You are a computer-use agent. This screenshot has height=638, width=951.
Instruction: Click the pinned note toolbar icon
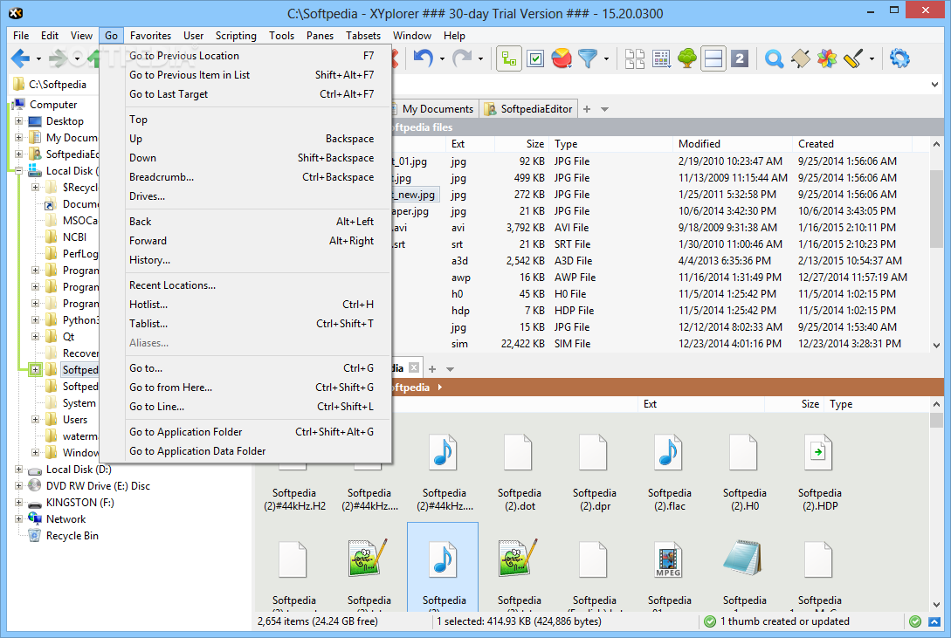(801, 58)
